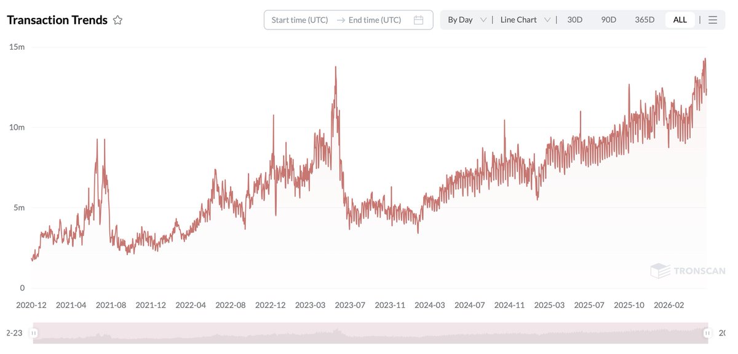Click the 2024-03 x-axis label
This screenshot has width=738, height=354.
coord(430,305)
